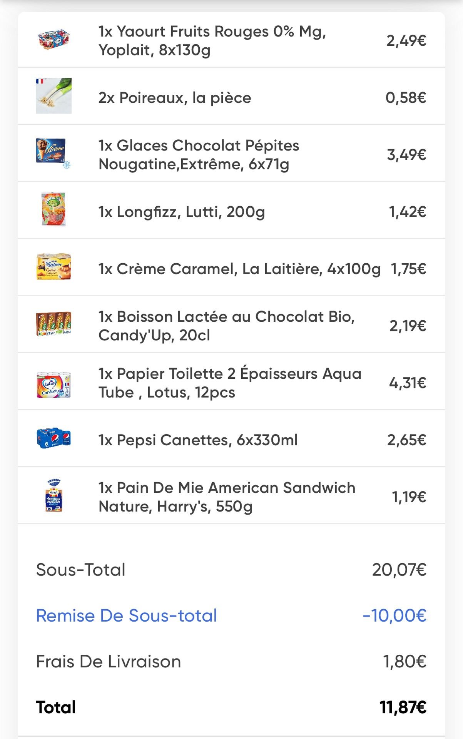The width and height of the screenshot is (463, 739).
Task: Open the Candy'Up chocolate drink thumbnail
Action: click(x=53, y=324)
